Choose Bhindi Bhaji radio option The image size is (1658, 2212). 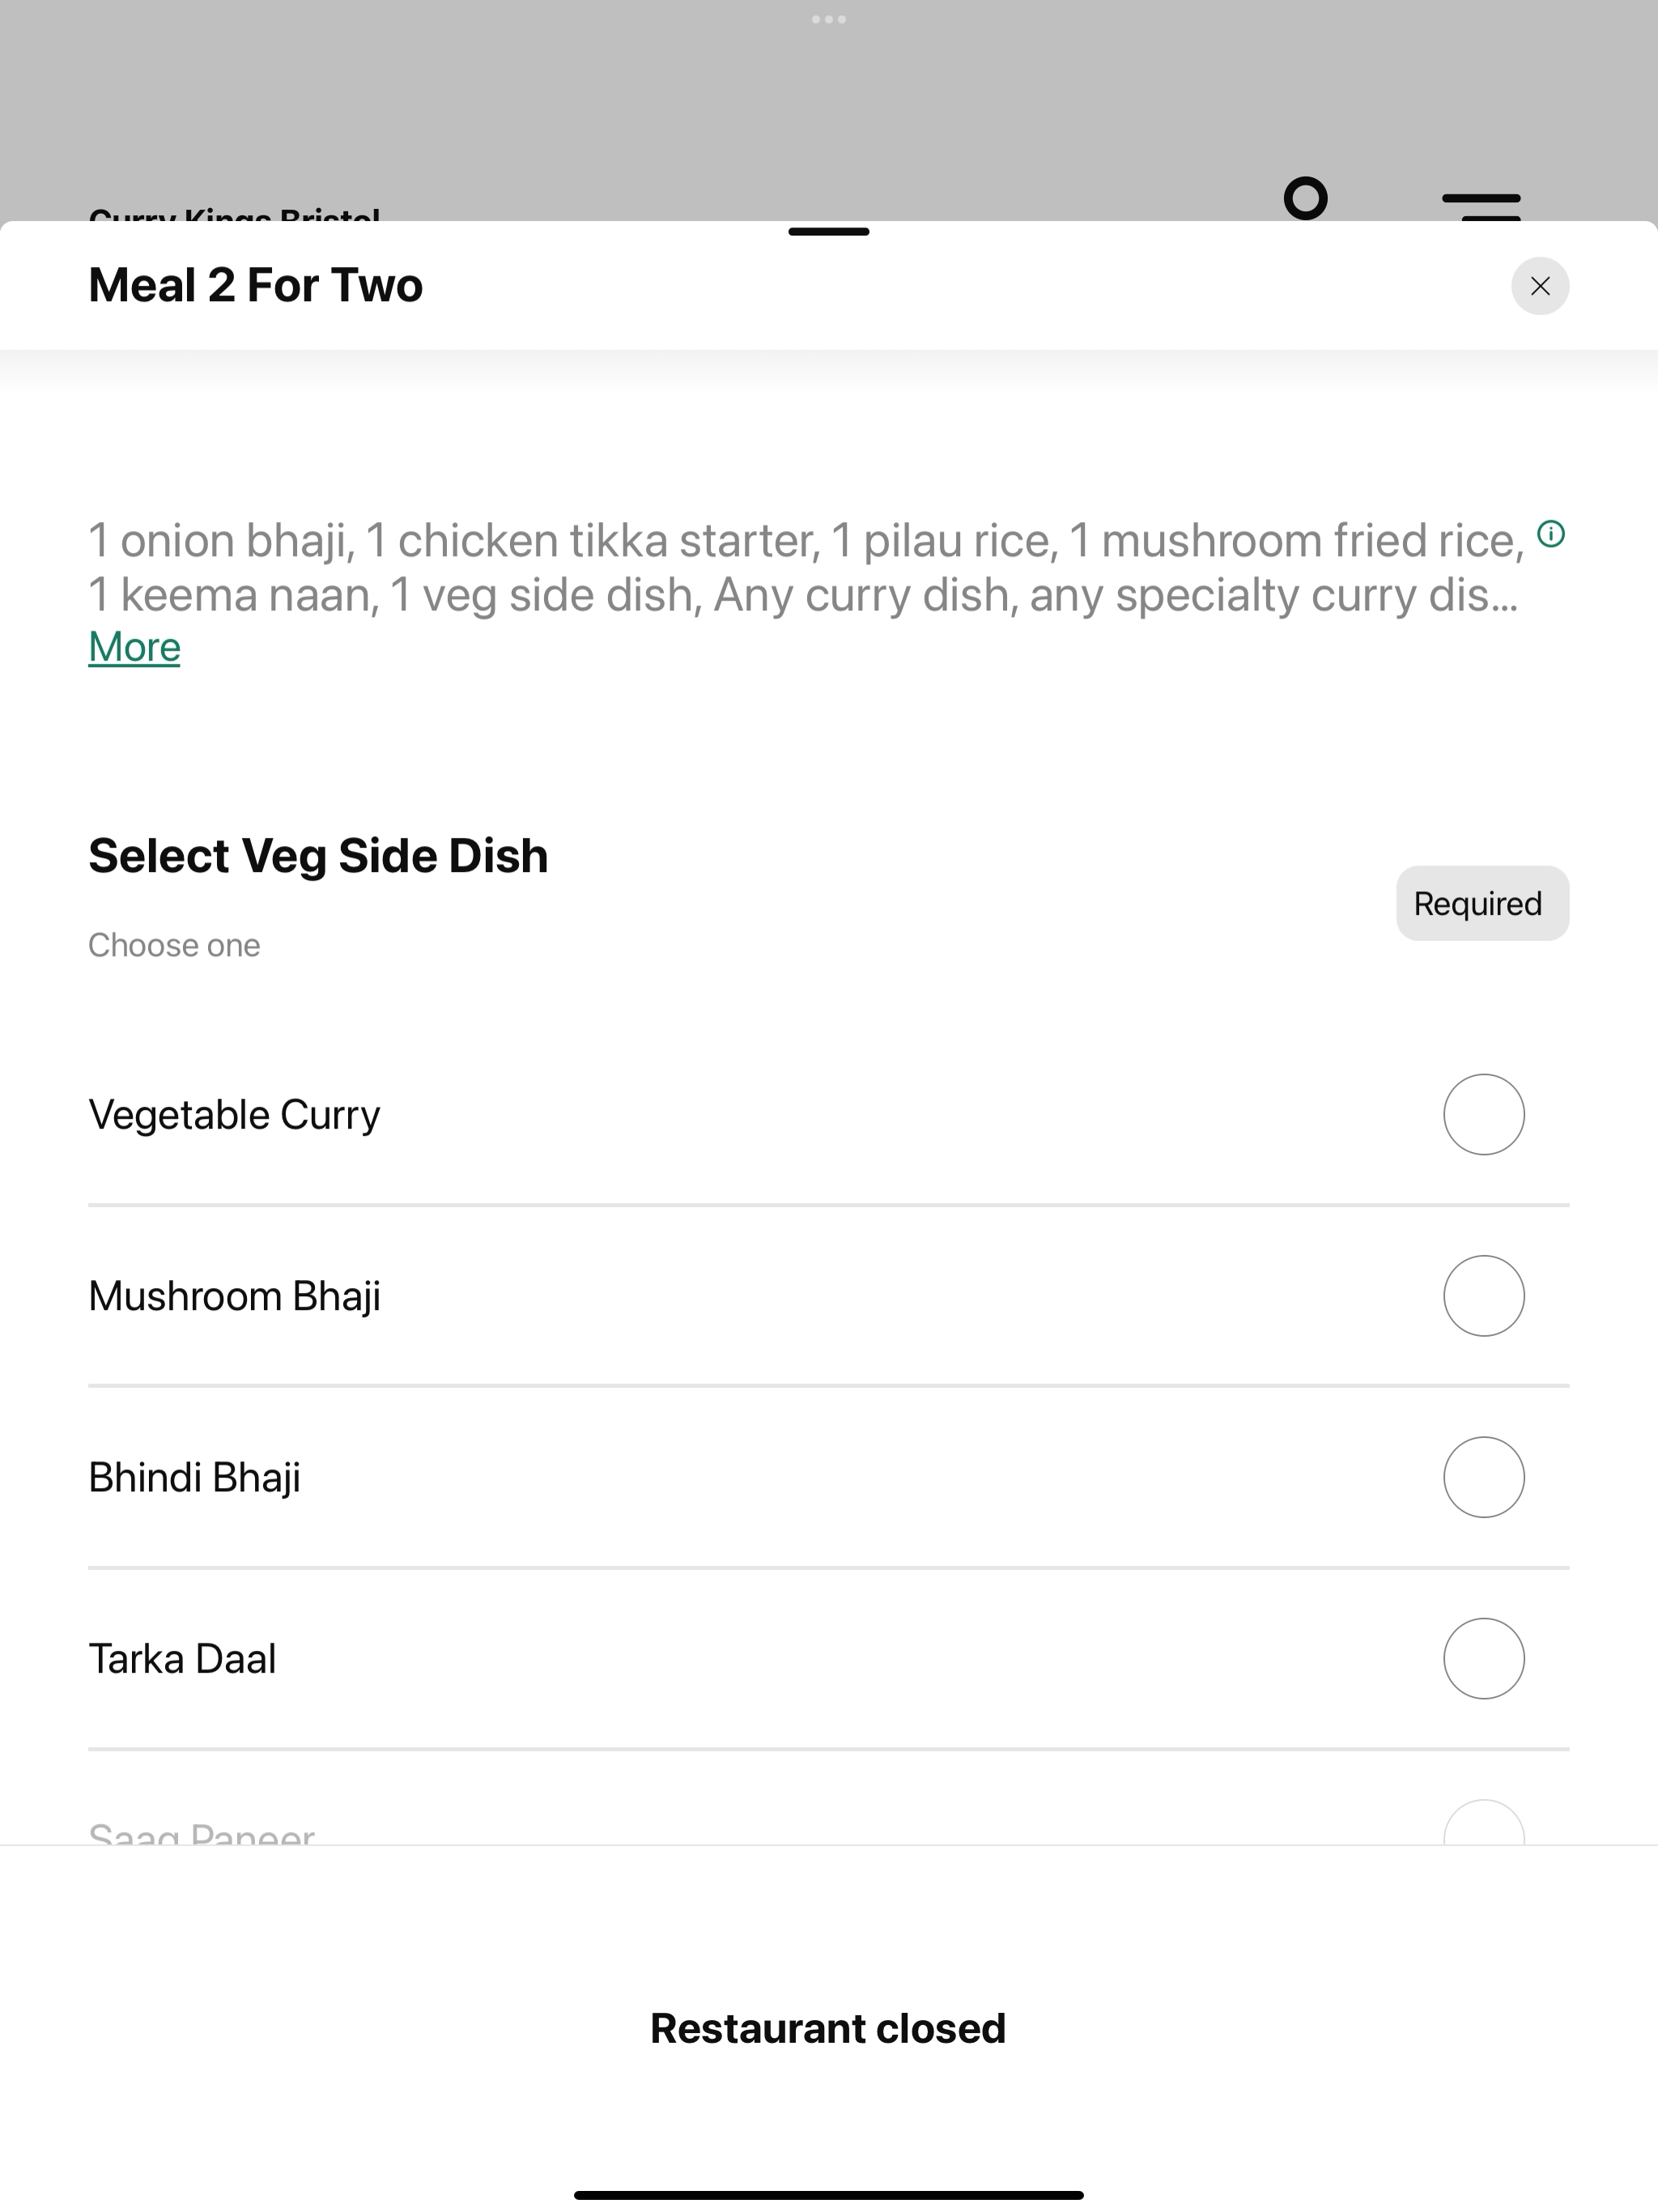[1483, 1477]
